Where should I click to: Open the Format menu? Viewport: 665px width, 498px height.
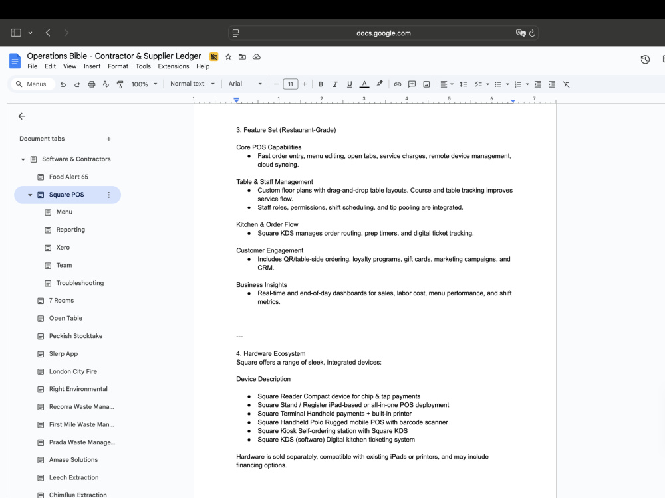point(118,66)
